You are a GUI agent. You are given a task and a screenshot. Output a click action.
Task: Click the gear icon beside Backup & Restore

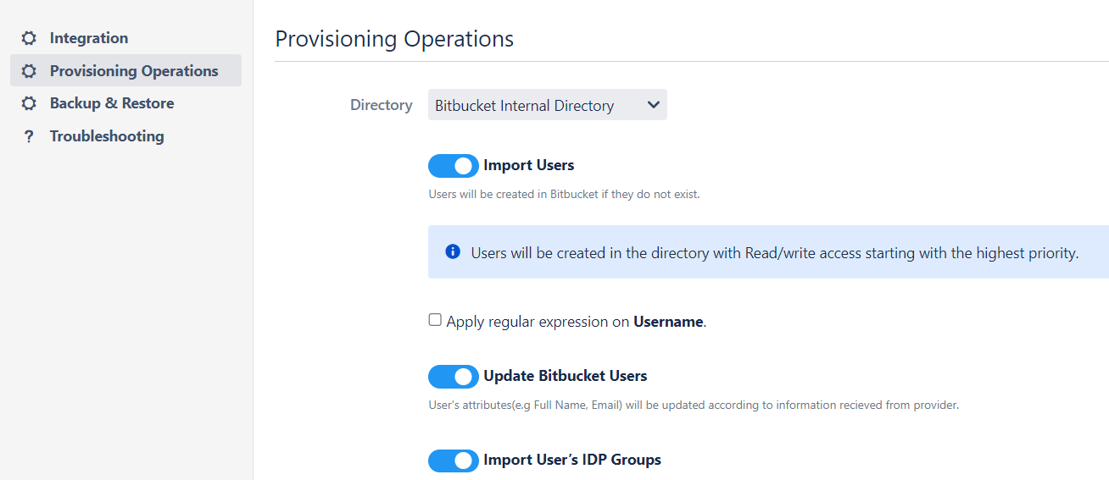tap(29, 103)
